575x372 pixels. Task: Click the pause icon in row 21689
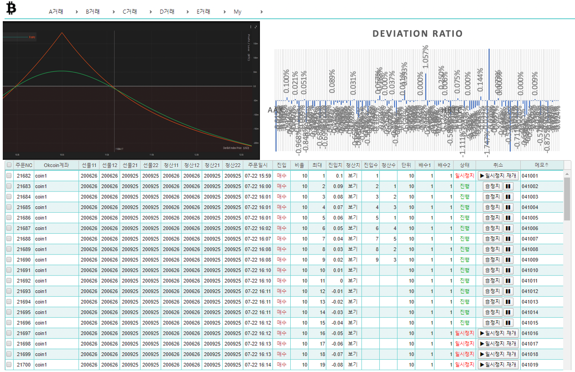click(x=508, y=249)
